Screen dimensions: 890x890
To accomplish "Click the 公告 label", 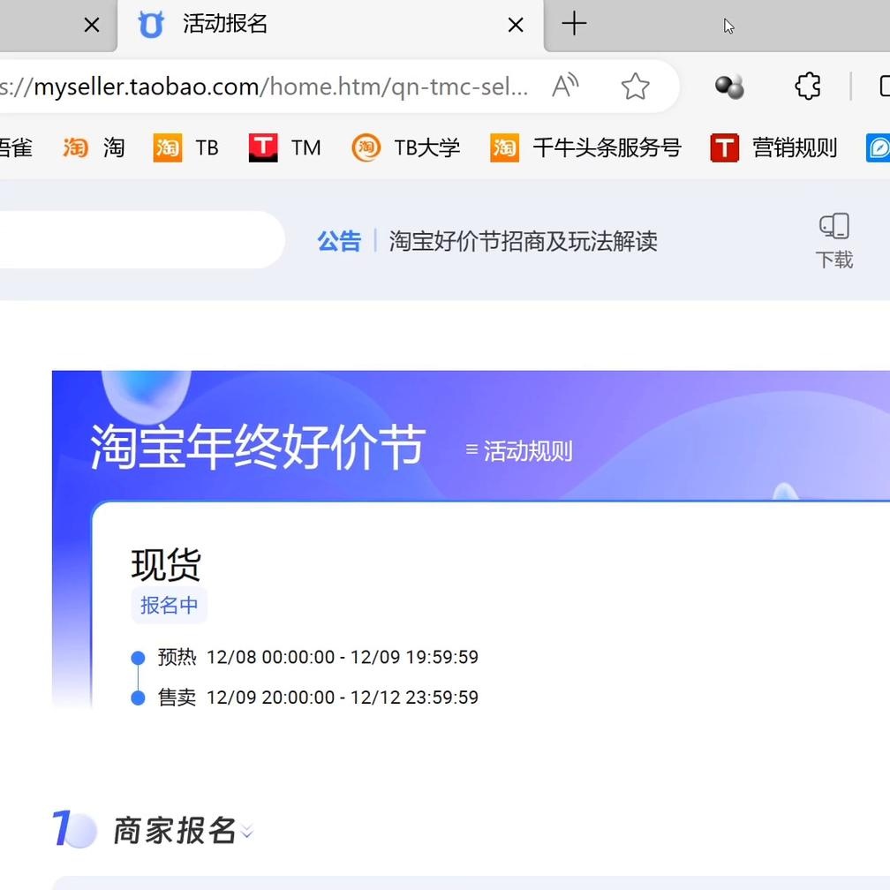I will (339, 241).
